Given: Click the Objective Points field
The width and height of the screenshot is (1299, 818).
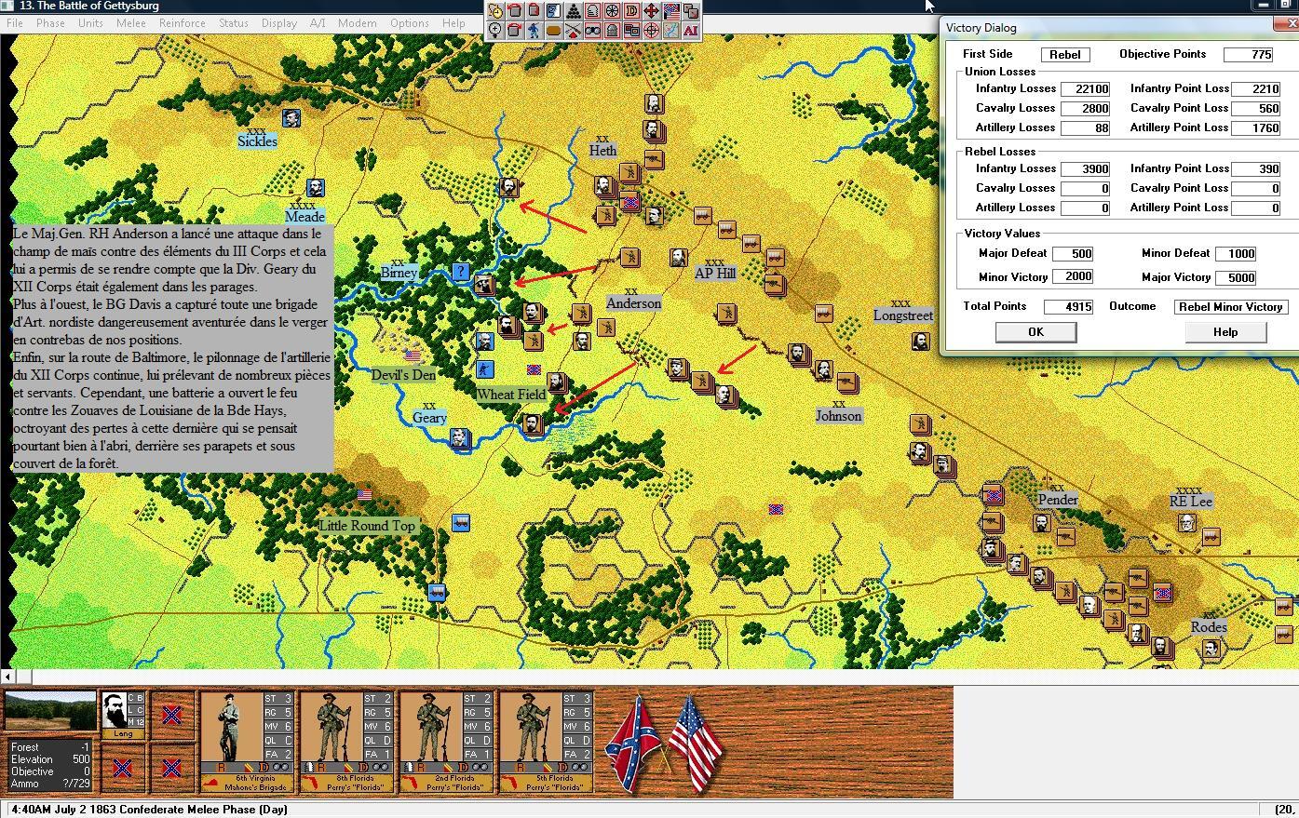Looking at the screenshot, I should (x=1249, y=55).
